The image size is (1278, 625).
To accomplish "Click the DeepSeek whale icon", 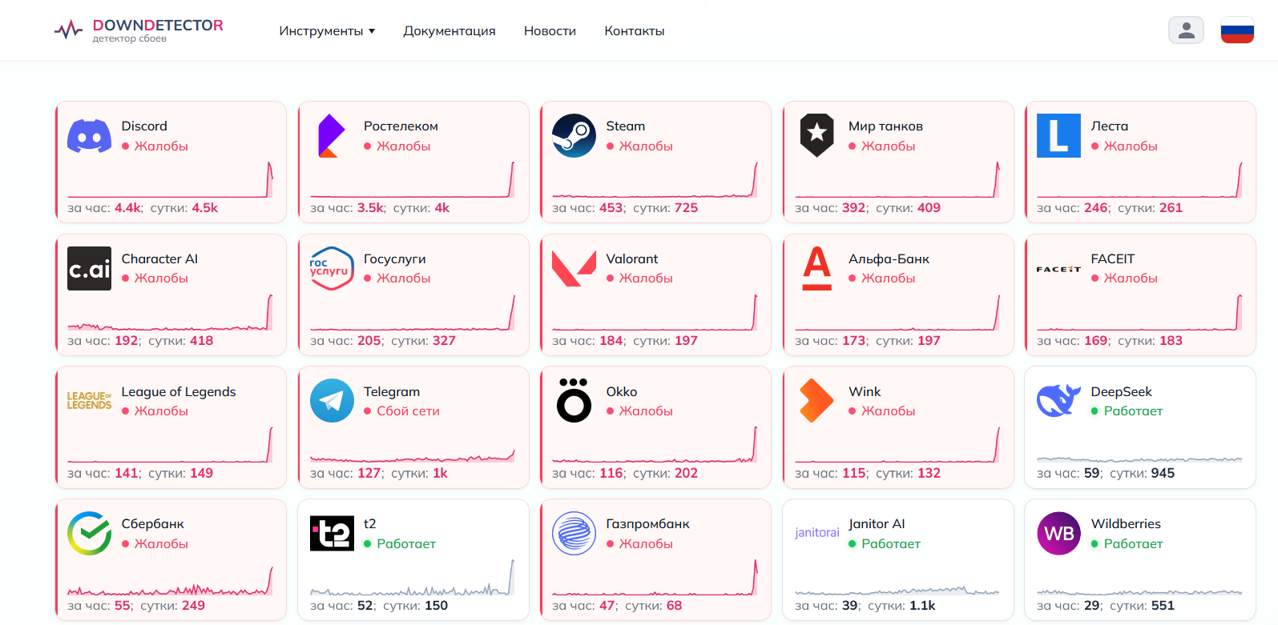I will click(1058, 401).
